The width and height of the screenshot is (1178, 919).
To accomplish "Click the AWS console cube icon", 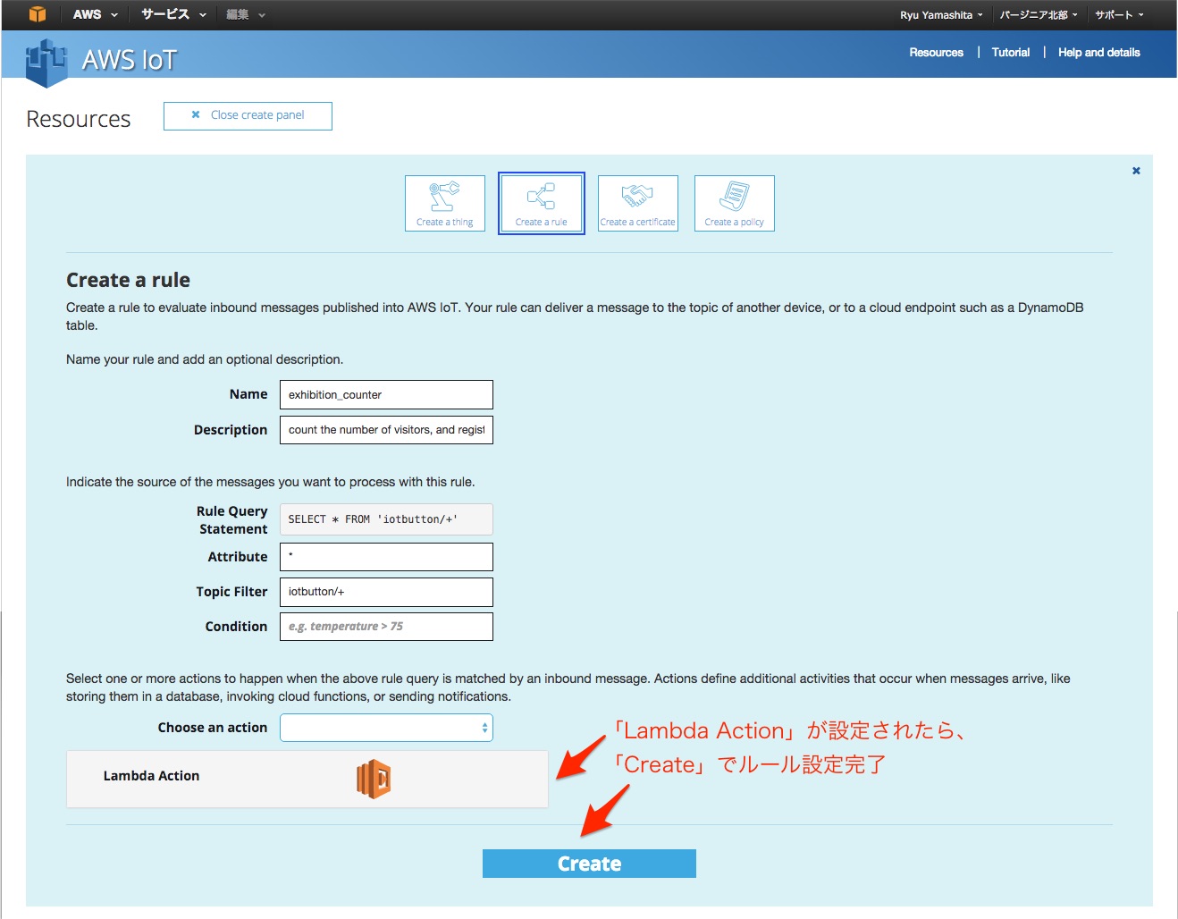I will tap(38, 14).
